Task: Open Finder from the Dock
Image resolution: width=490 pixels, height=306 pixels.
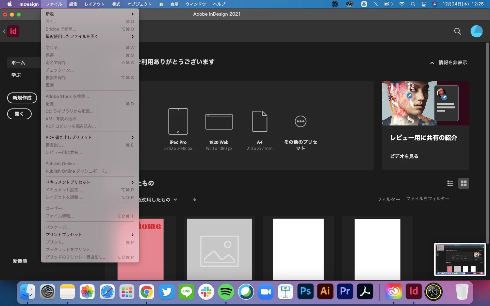Action: tap(28, 292)
